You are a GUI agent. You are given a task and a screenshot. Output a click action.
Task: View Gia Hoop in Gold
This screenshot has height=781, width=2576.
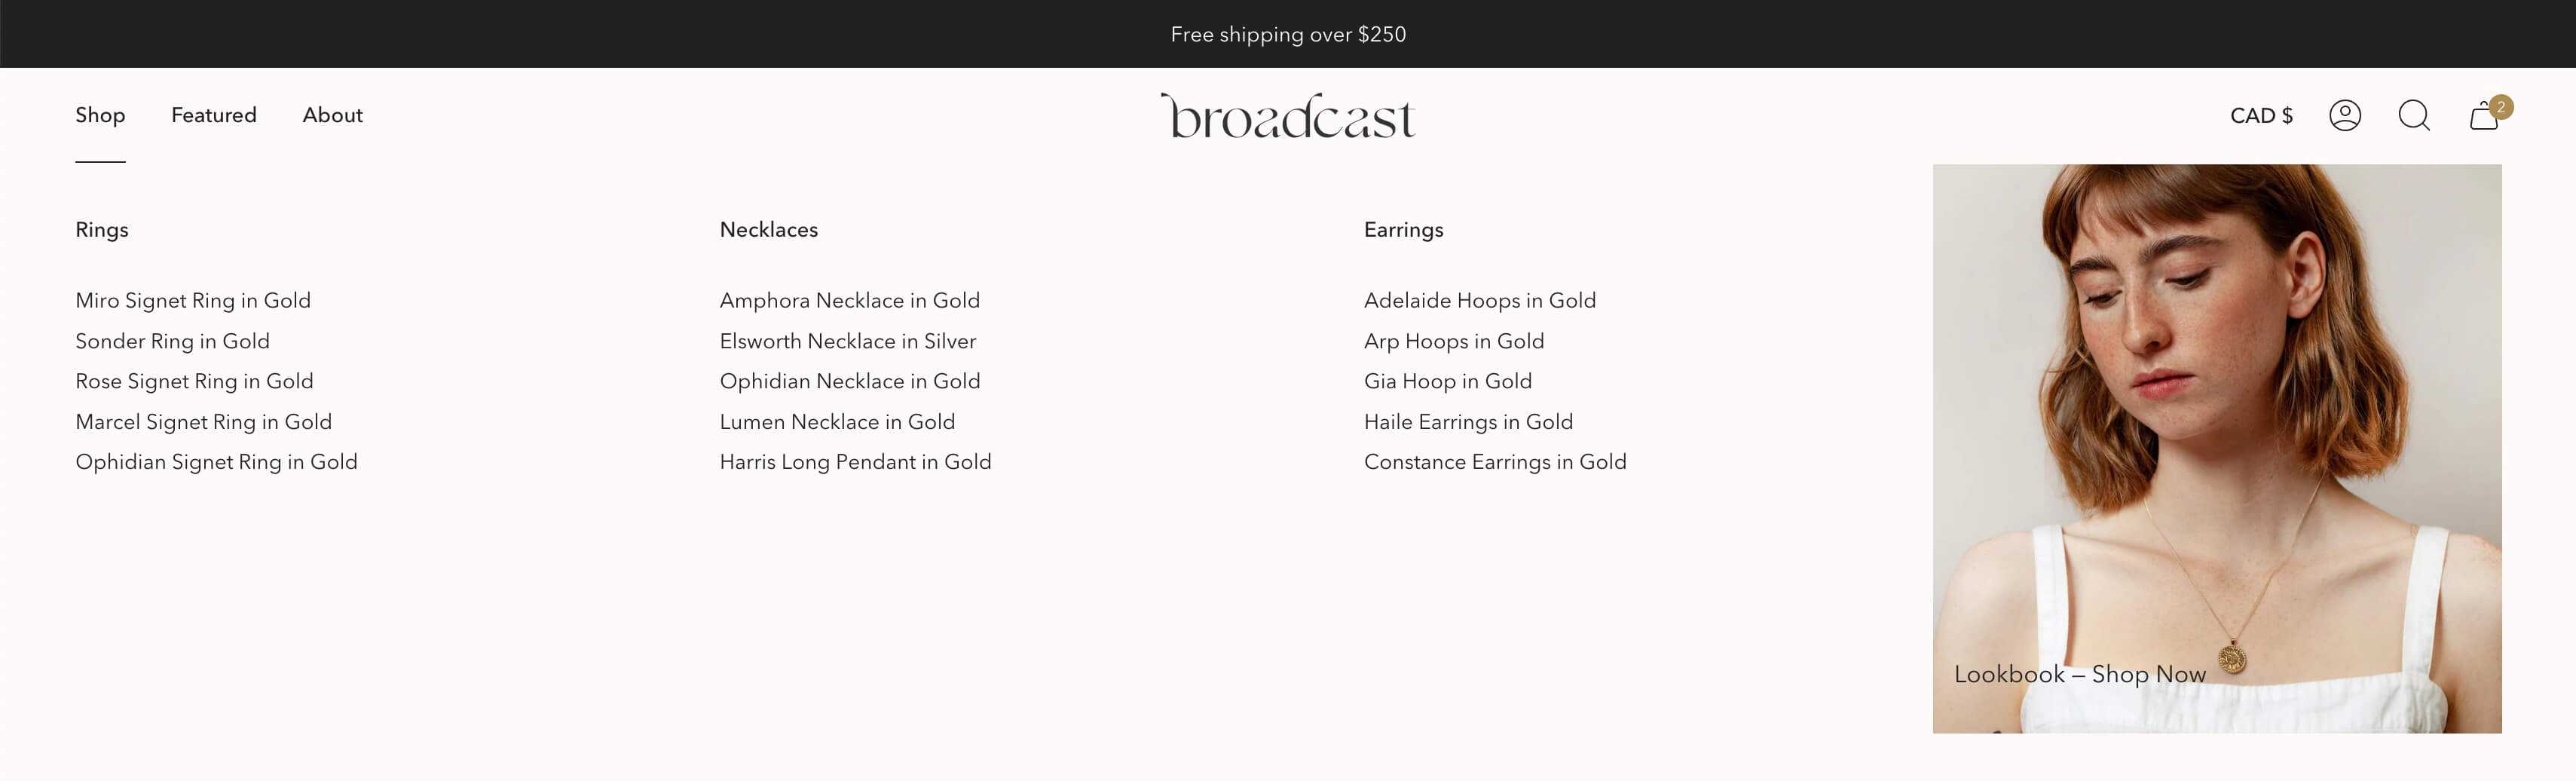tap(1447, 382)
